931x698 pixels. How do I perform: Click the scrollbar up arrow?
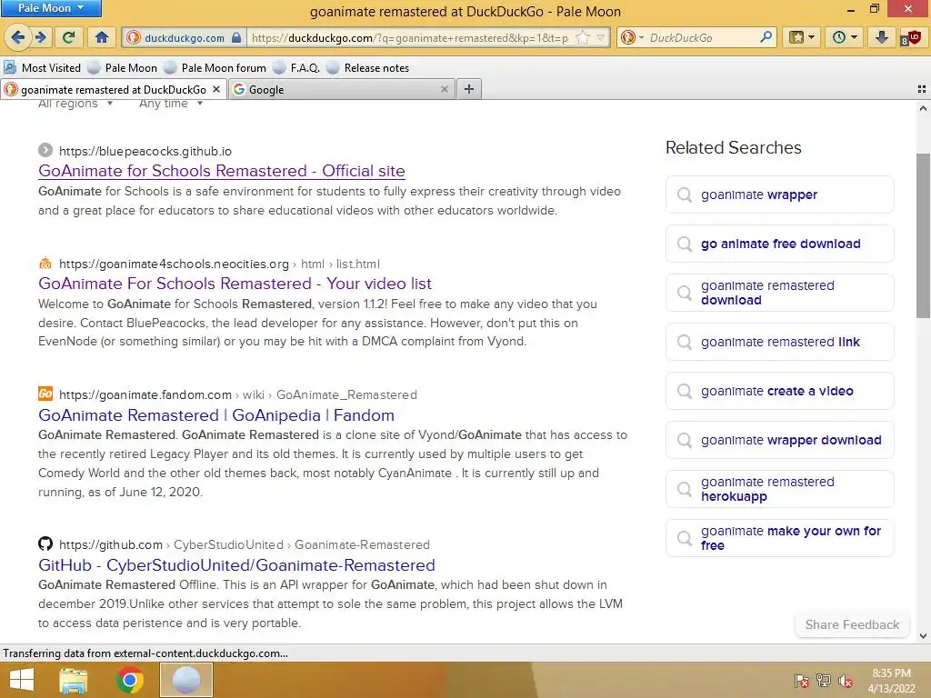pyautogui.click(x=923, y=108)
